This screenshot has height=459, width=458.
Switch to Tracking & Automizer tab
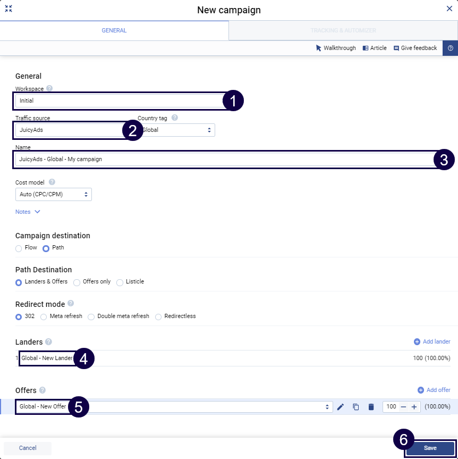coord(343,30)
